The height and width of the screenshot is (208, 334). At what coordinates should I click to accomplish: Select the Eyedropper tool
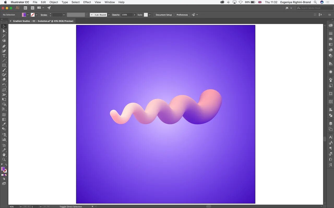pos(4,124)
